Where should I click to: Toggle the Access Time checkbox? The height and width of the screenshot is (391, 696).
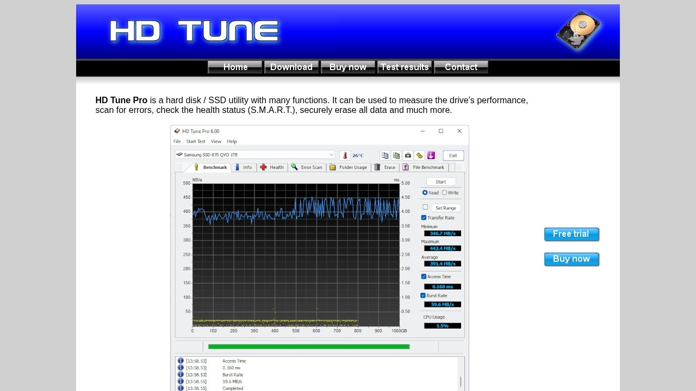tap(424, 276)
